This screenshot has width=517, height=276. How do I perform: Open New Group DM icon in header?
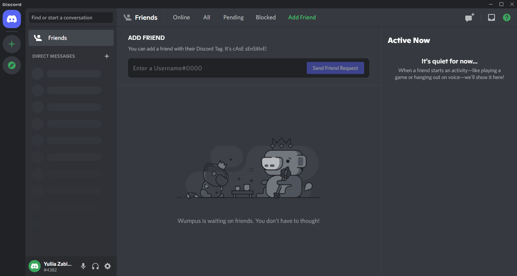(x=470, y=17)
